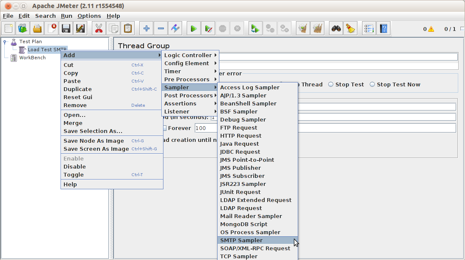Click the New test plan toolbar icon

[8, 29]
